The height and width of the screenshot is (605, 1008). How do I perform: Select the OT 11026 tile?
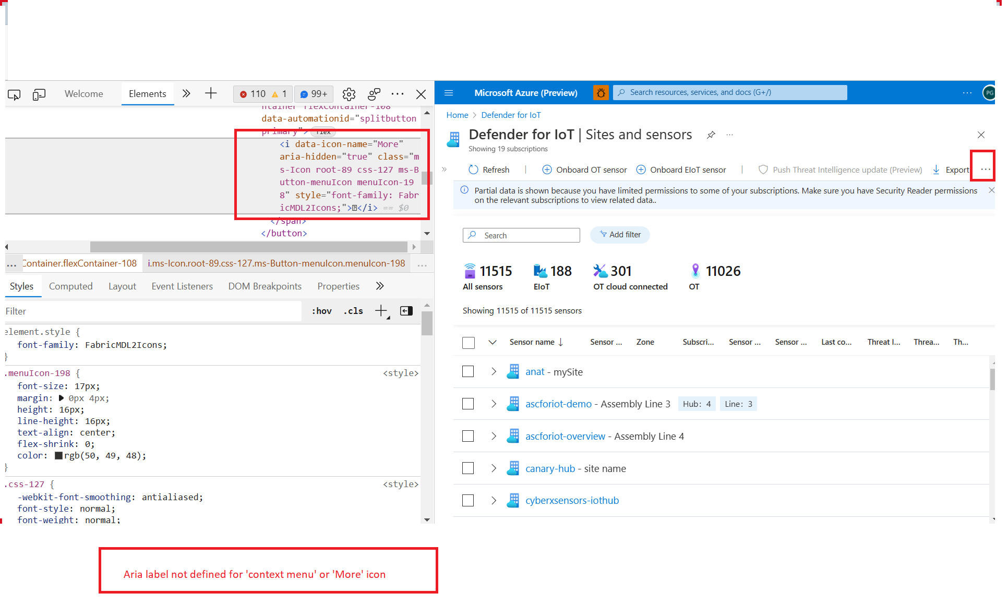(715, 277)
